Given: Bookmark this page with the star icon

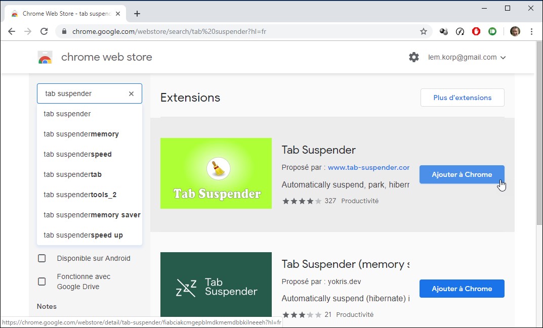Looking at the screenshot, I should pos(424,31).
